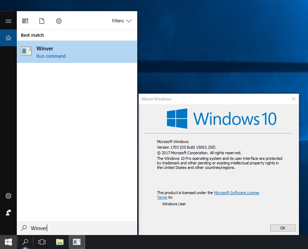308x249 pixels.
Task: Open Task View on the taskbar
Action: pos(42,242)
